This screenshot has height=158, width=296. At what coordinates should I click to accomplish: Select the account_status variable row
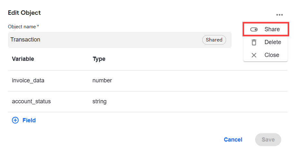pyautogui.click(x=148, y=102)
